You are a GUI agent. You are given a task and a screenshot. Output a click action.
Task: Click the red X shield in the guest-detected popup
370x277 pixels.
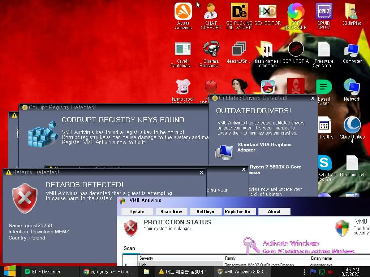pos(25,198)
